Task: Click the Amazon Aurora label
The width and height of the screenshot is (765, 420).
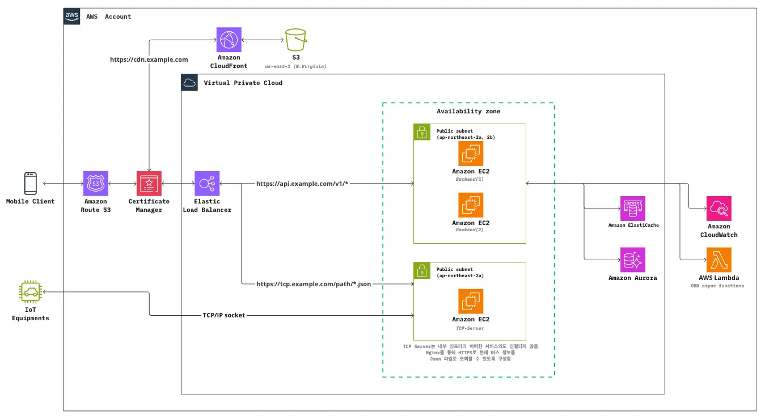Action: pos(633,278)
